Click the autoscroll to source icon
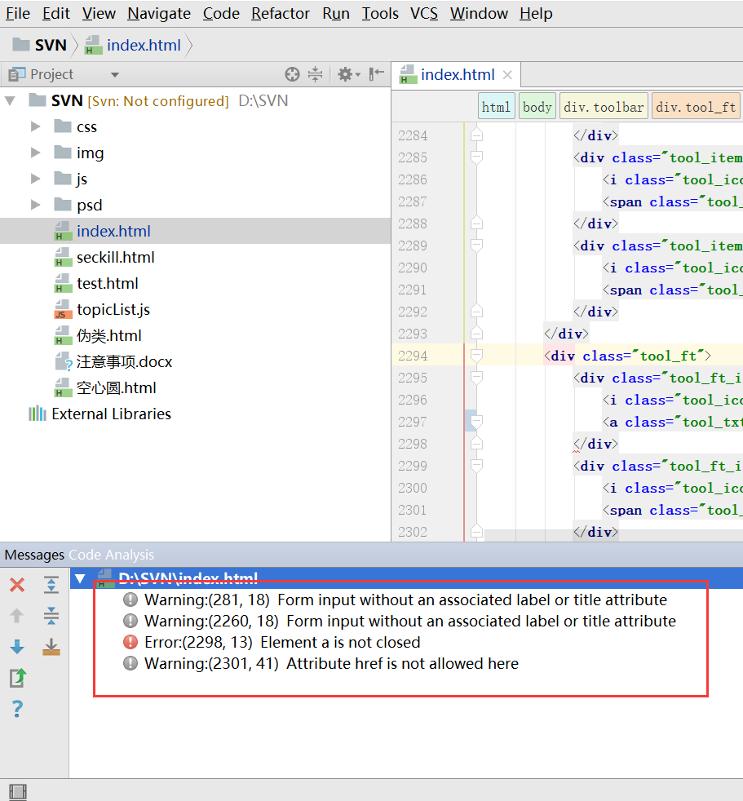This screenshot has height=801, width=743. click(x=51, y=647)
